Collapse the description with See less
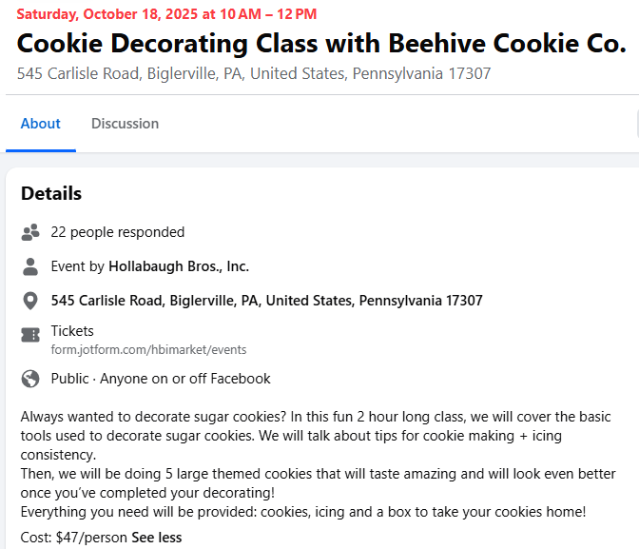This screenshot has height=549, width=639. [x=156, y=538]
